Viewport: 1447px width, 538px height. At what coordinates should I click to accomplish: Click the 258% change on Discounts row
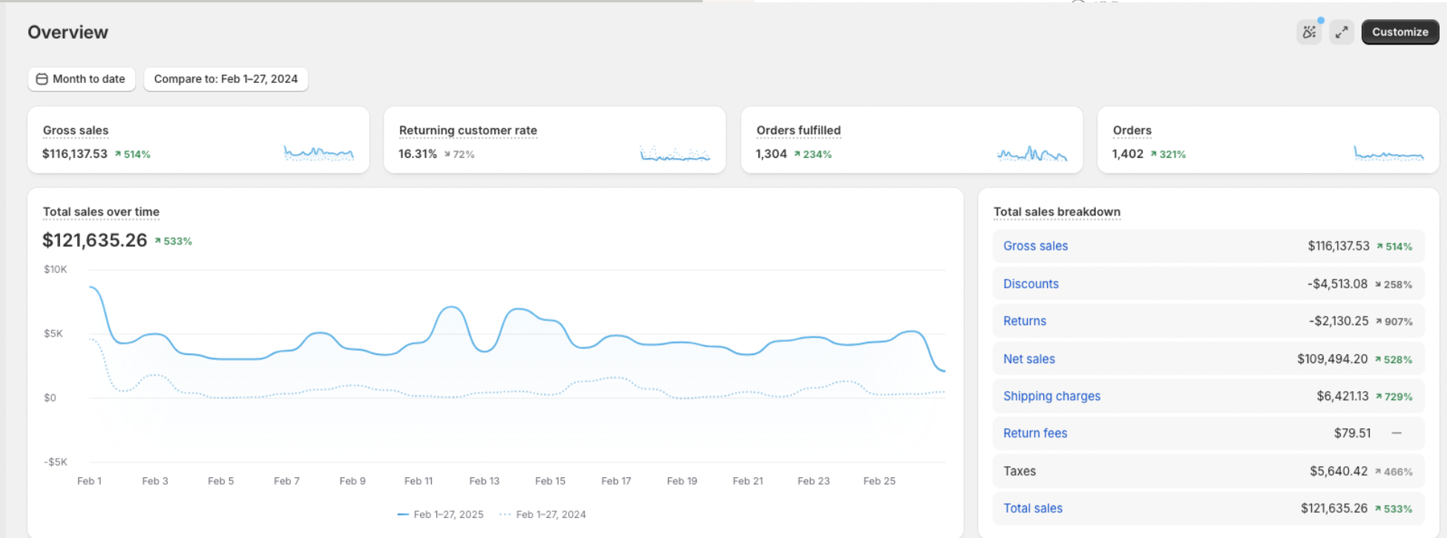(x=1394, y=285)
